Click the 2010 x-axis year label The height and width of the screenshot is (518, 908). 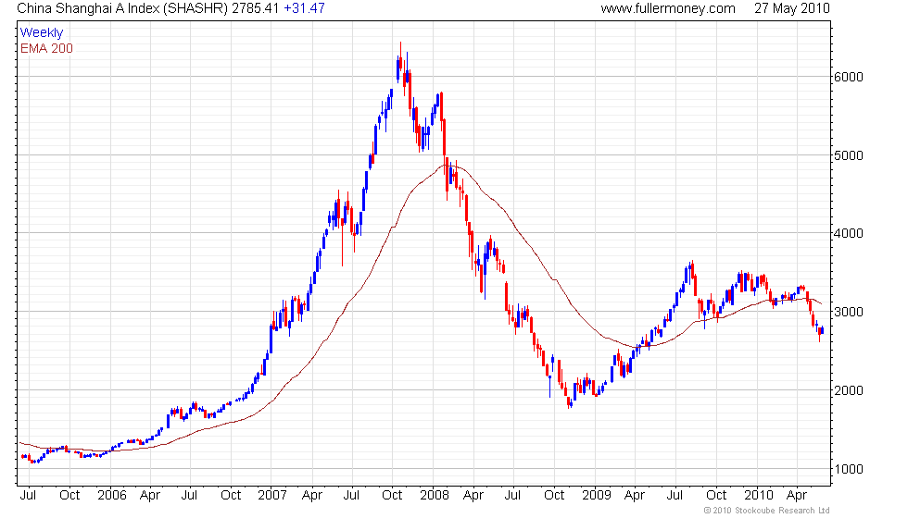(x=759, y=496)
